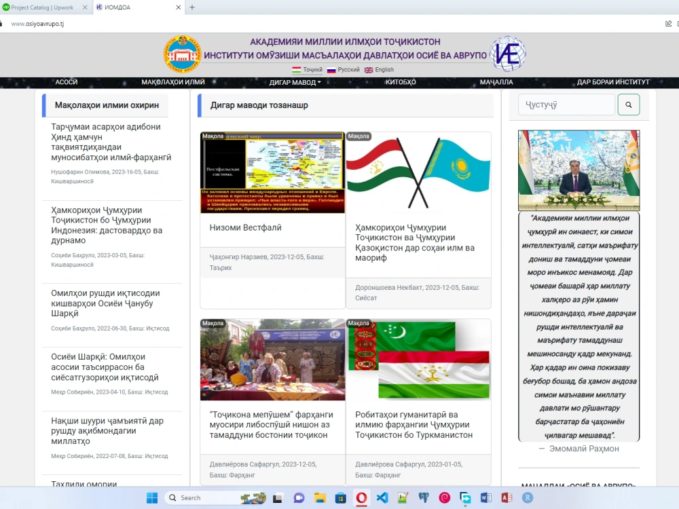This screenshot has height=509, width=679.
Task: Switch site language to Тоҷикӣ
Action: [312, 70]
